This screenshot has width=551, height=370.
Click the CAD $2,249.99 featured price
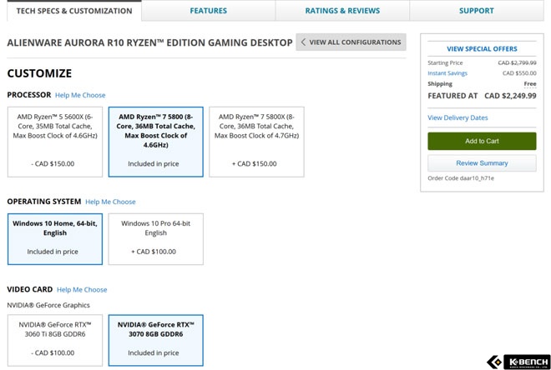[x=510, y=96]
